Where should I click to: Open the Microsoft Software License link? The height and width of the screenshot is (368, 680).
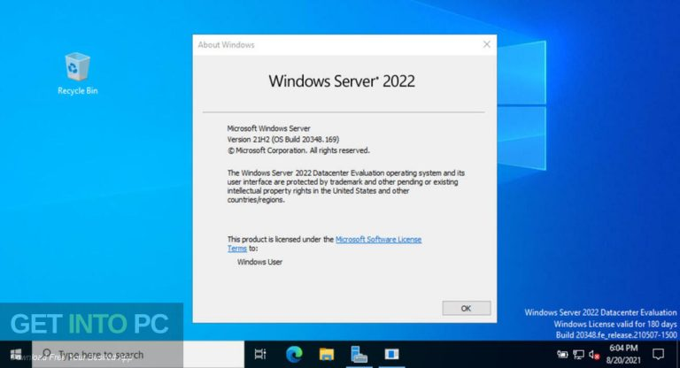(x=378, y=239)
